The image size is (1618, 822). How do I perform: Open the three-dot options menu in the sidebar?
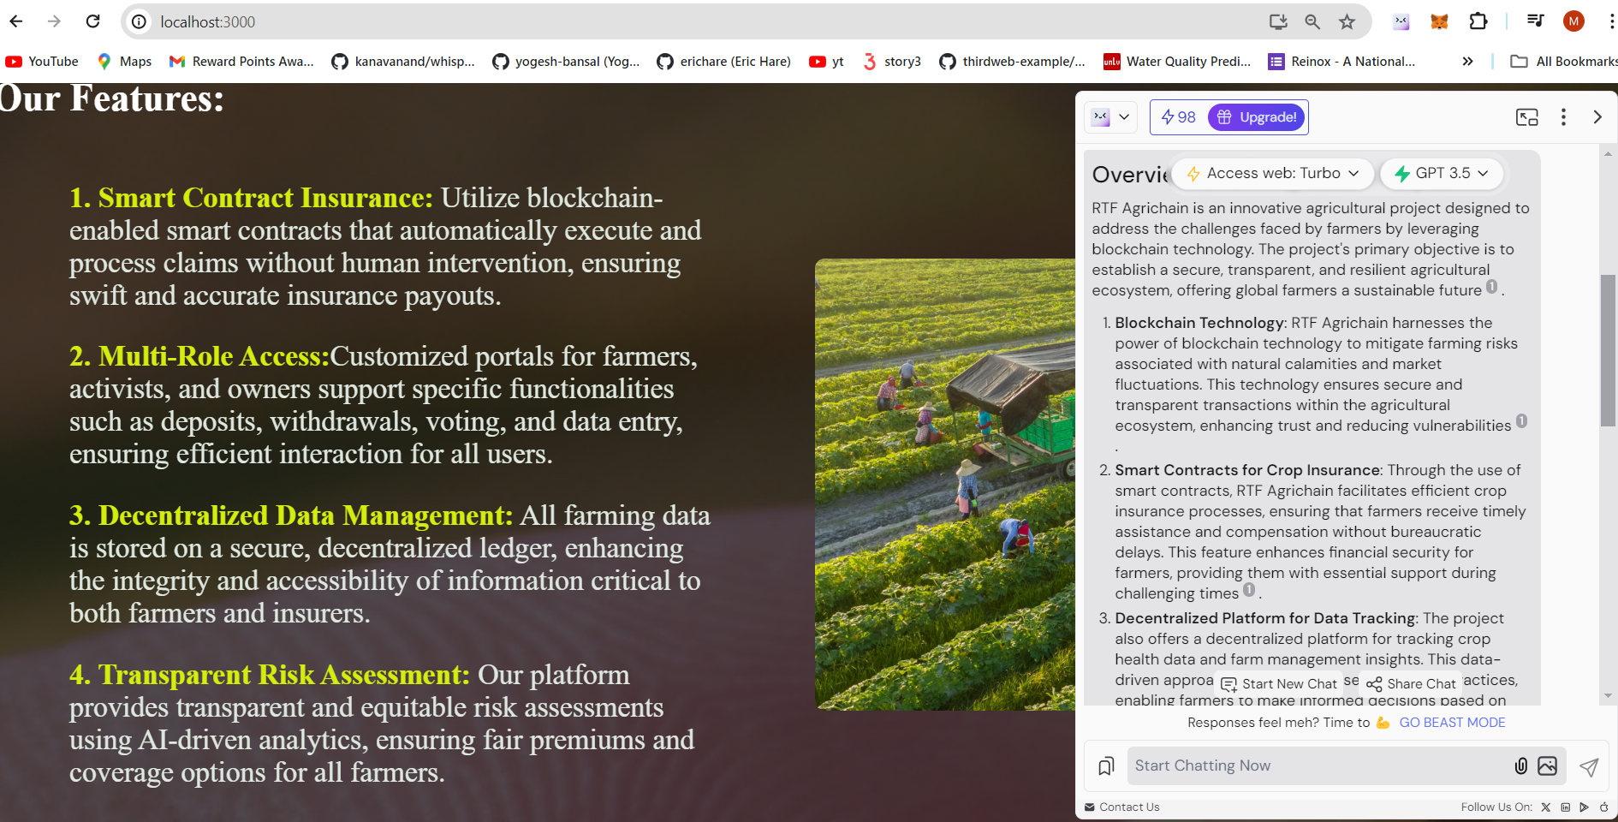pos(1564,116)
